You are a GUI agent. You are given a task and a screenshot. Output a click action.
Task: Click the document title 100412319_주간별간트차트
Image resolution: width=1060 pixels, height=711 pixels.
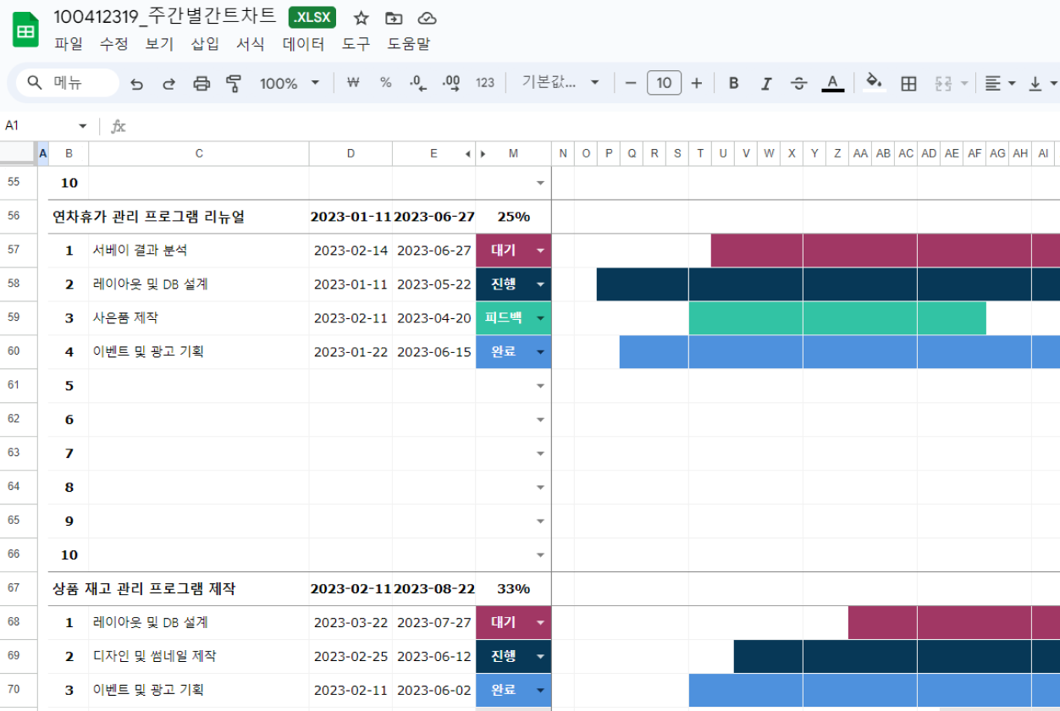(164, 18)
